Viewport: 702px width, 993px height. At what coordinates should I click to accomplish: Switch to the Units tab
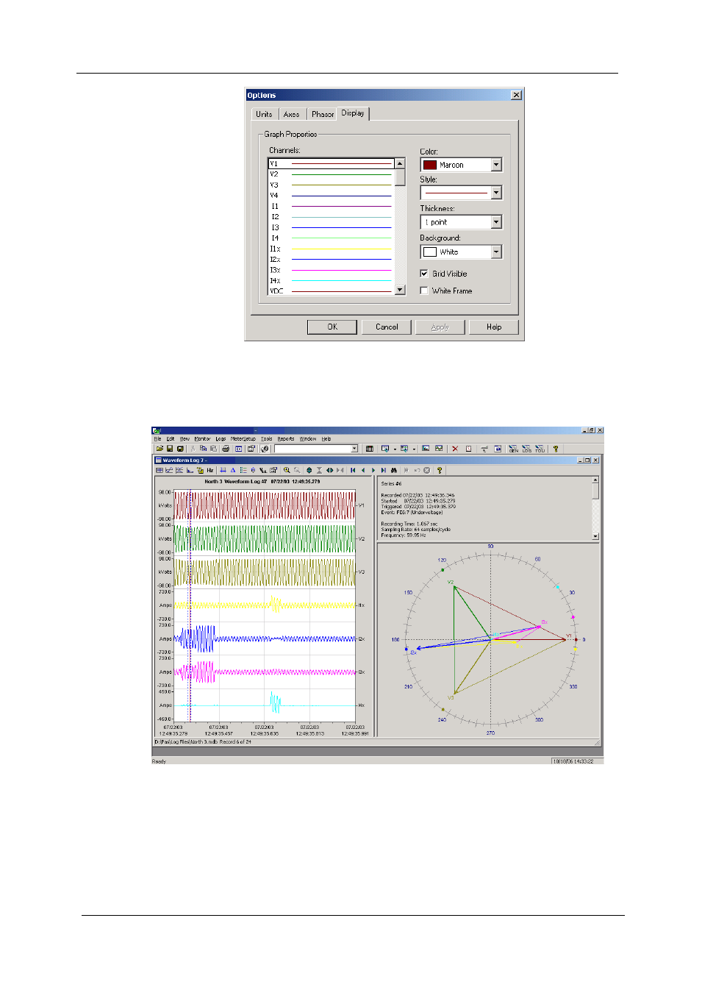pyautogui.click(x=264, y=114)
